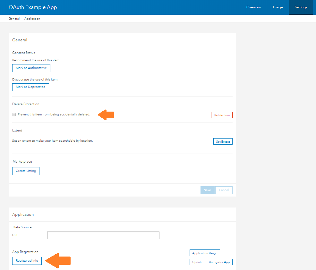Open the Overview tab
The image size is (316, 270).
253,7
